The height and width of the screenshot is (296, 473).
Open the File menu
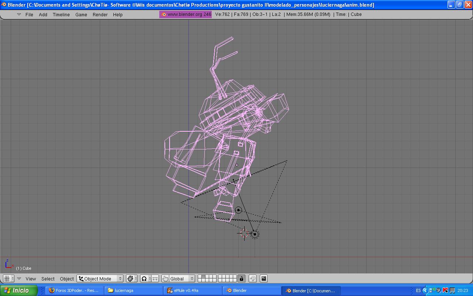tap(29, 14)
